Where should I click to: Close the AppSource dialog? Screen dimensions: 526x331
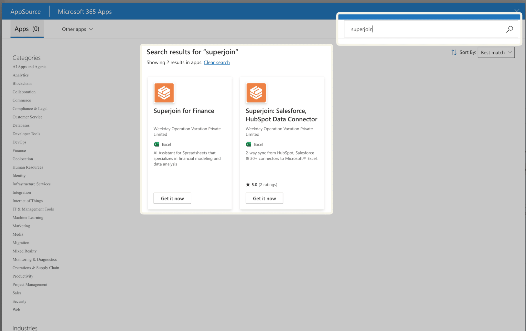pyautogui.click(x=517, y=11)
